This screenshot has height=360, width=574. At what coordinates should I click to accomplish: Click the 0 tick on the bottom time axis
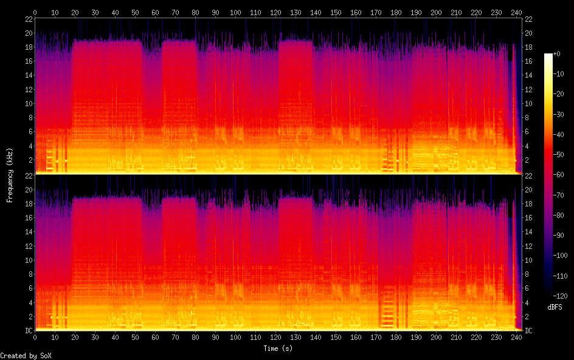(x=35, y=337)
